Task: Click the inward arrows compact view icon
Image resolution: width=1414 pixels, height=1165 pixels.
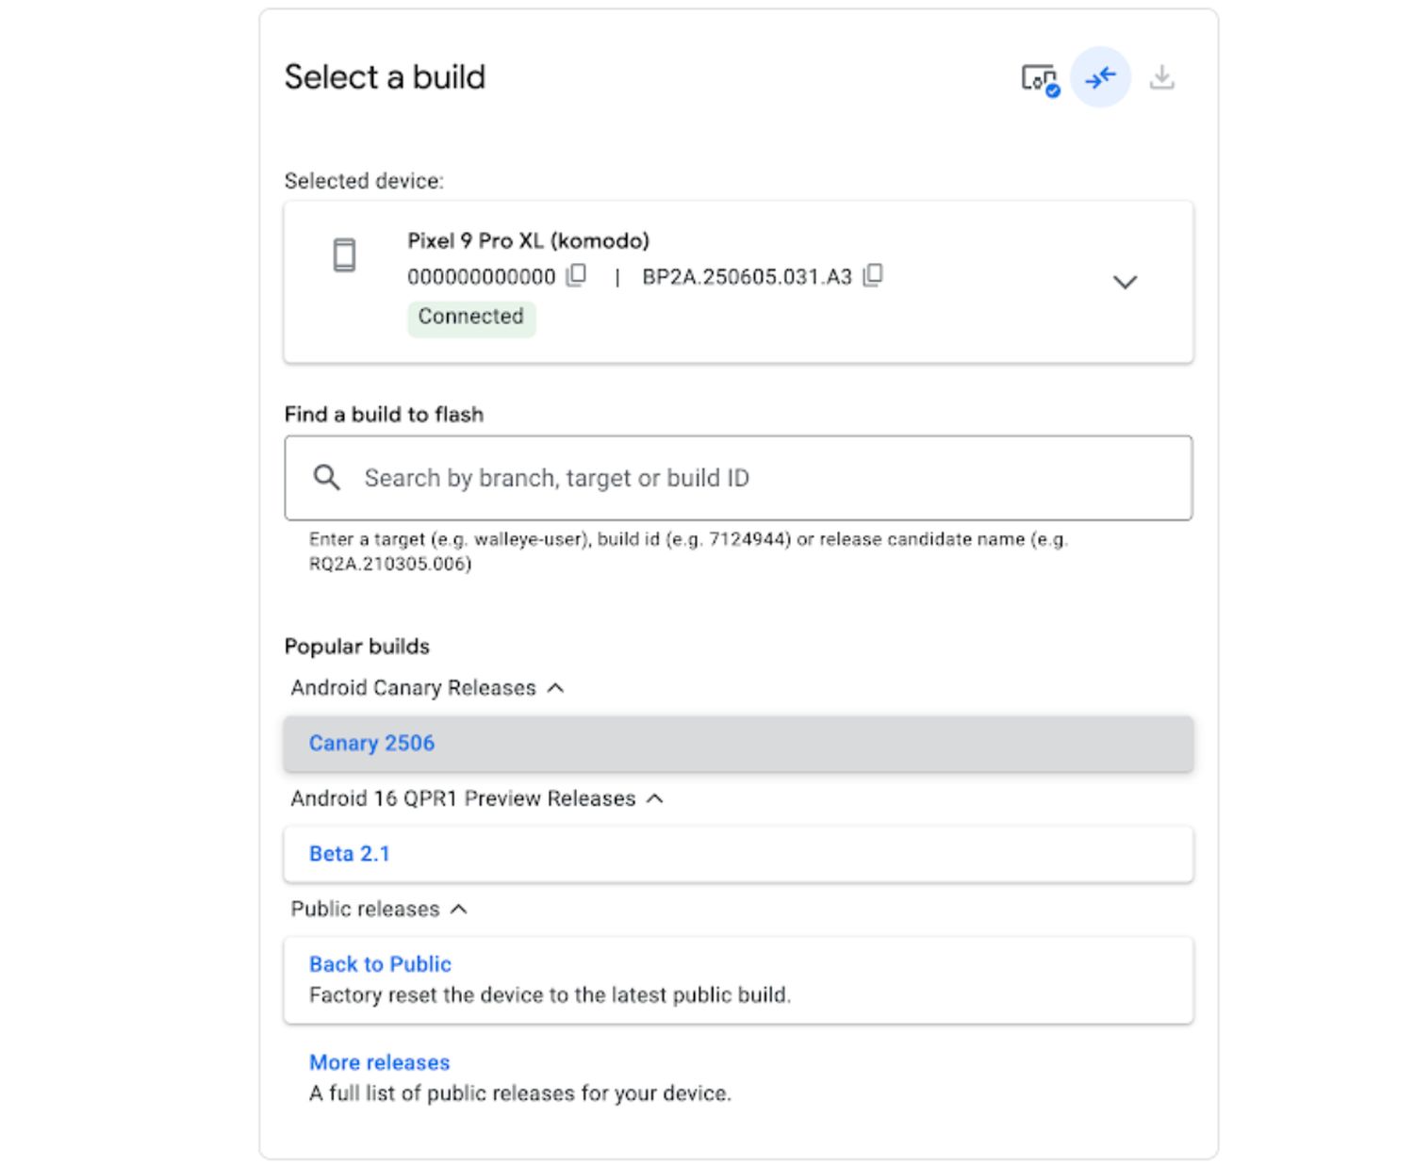Action: click(x=1100, y=77)
